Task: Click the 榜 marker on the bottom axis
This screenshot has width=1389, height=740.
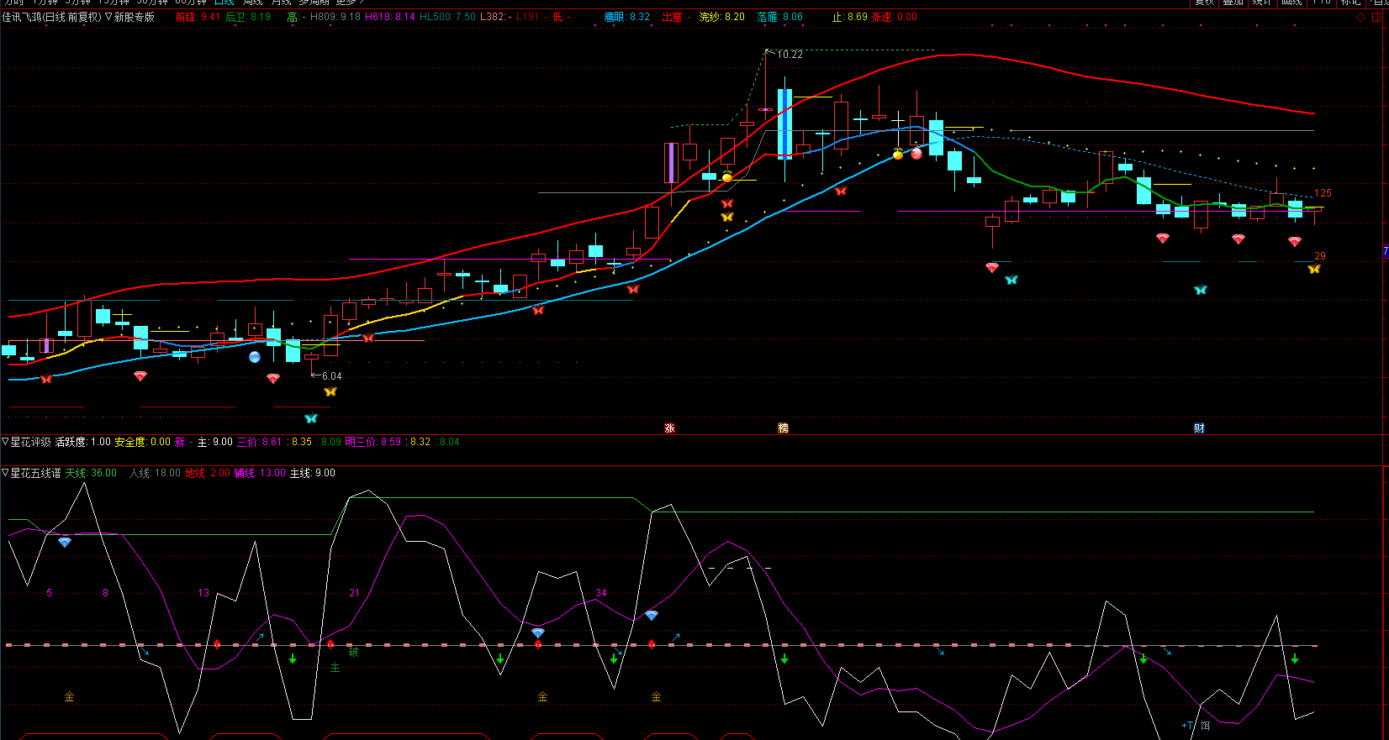Action: (x=783, y=428)
